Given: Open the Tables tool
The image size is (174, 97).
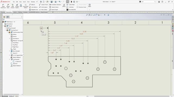Looking at the screenshot, I should coord(89,5).
